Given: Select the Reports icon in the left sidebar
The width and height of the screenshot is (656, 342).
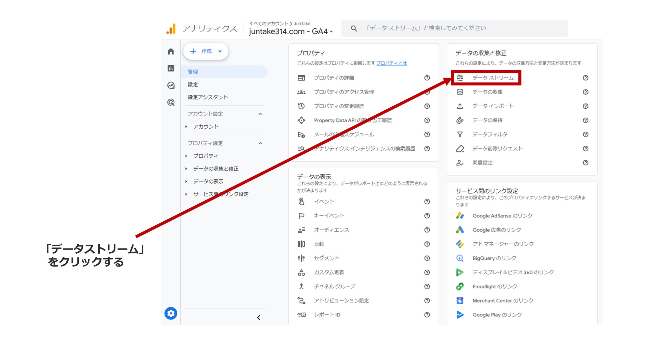Looking at the screenshot, I should point(171,68).
